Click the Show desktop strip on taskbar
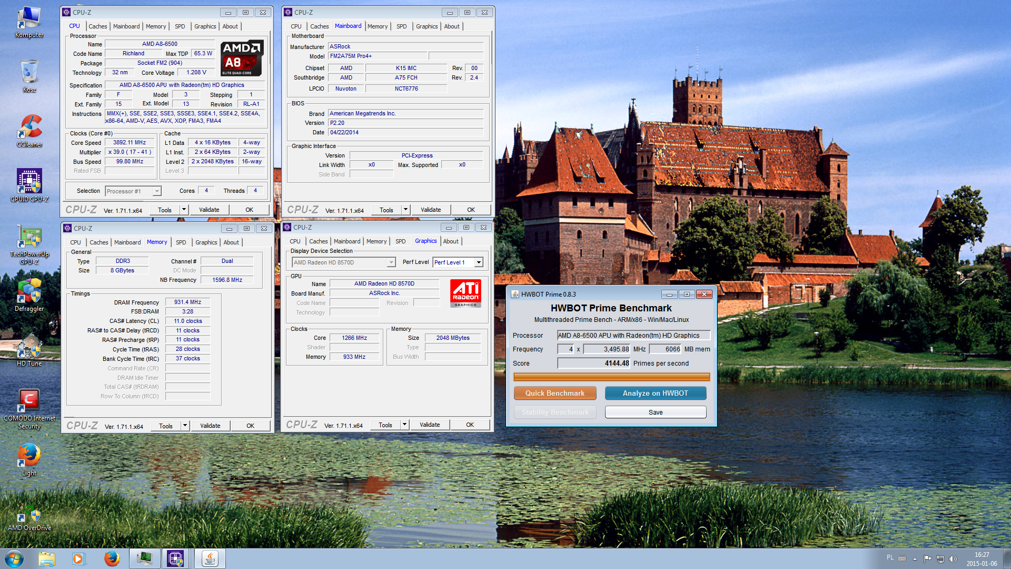Image resolution: width=1011 pixels, height=569 pixels. click(x=1007, y=558)
